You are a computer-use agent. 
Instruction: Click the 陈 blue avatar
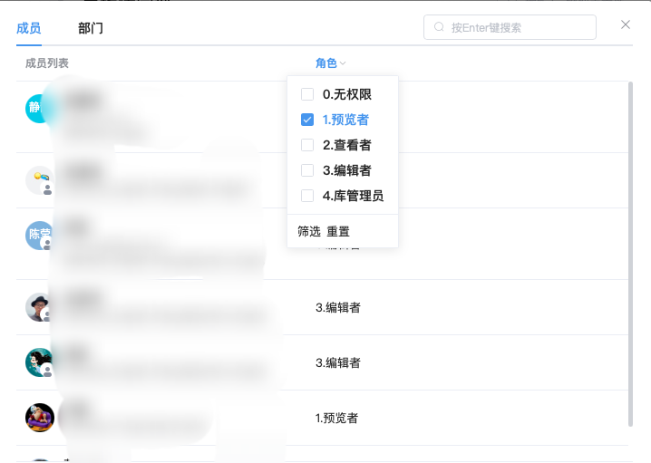(x=39, y=236)
